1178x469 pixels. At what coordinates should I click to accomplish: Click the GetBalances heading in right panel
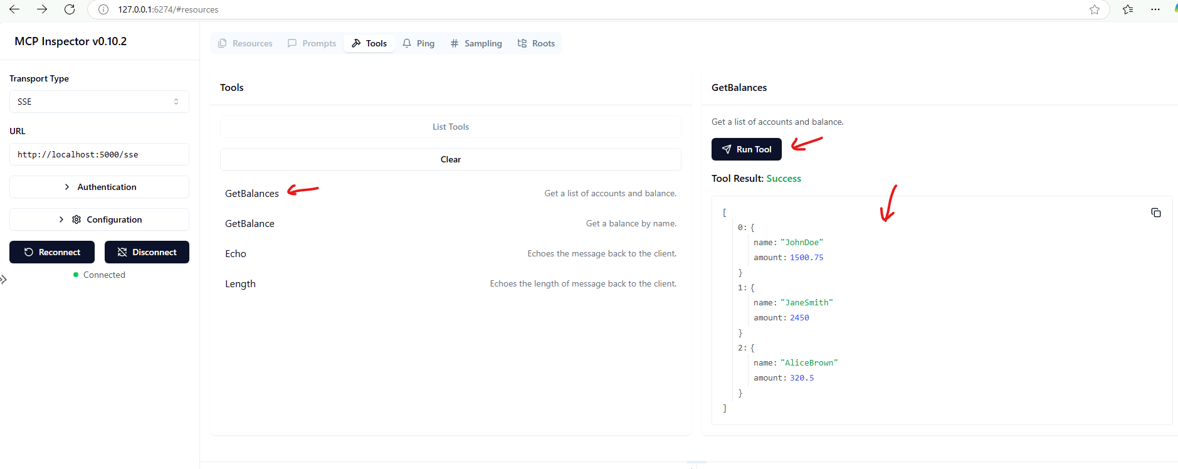(739, 88)
